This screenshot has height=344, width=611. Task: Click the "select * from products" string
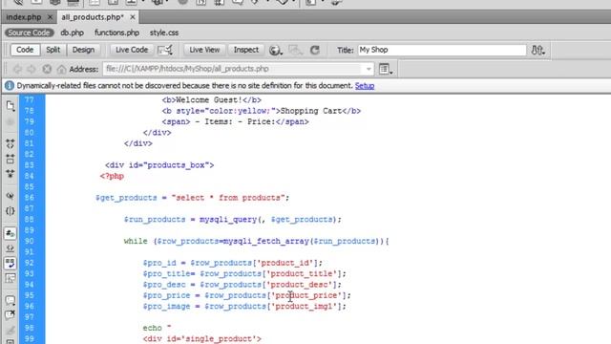(228, 198)
